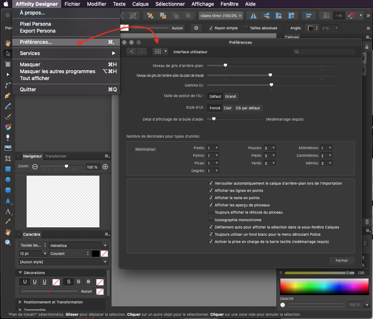The height and width of the screenshot is (319, 373).
Task: Choose Préférences... in the menu
Action: coord(66,42)
